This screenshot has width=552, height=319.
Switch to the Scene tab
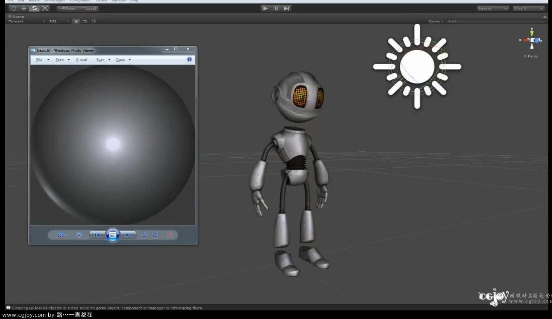click(16, 16)
